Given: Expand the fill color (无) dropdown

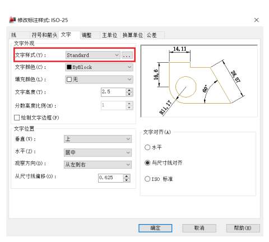Looking at the screenshot, I should click(99, 80).
